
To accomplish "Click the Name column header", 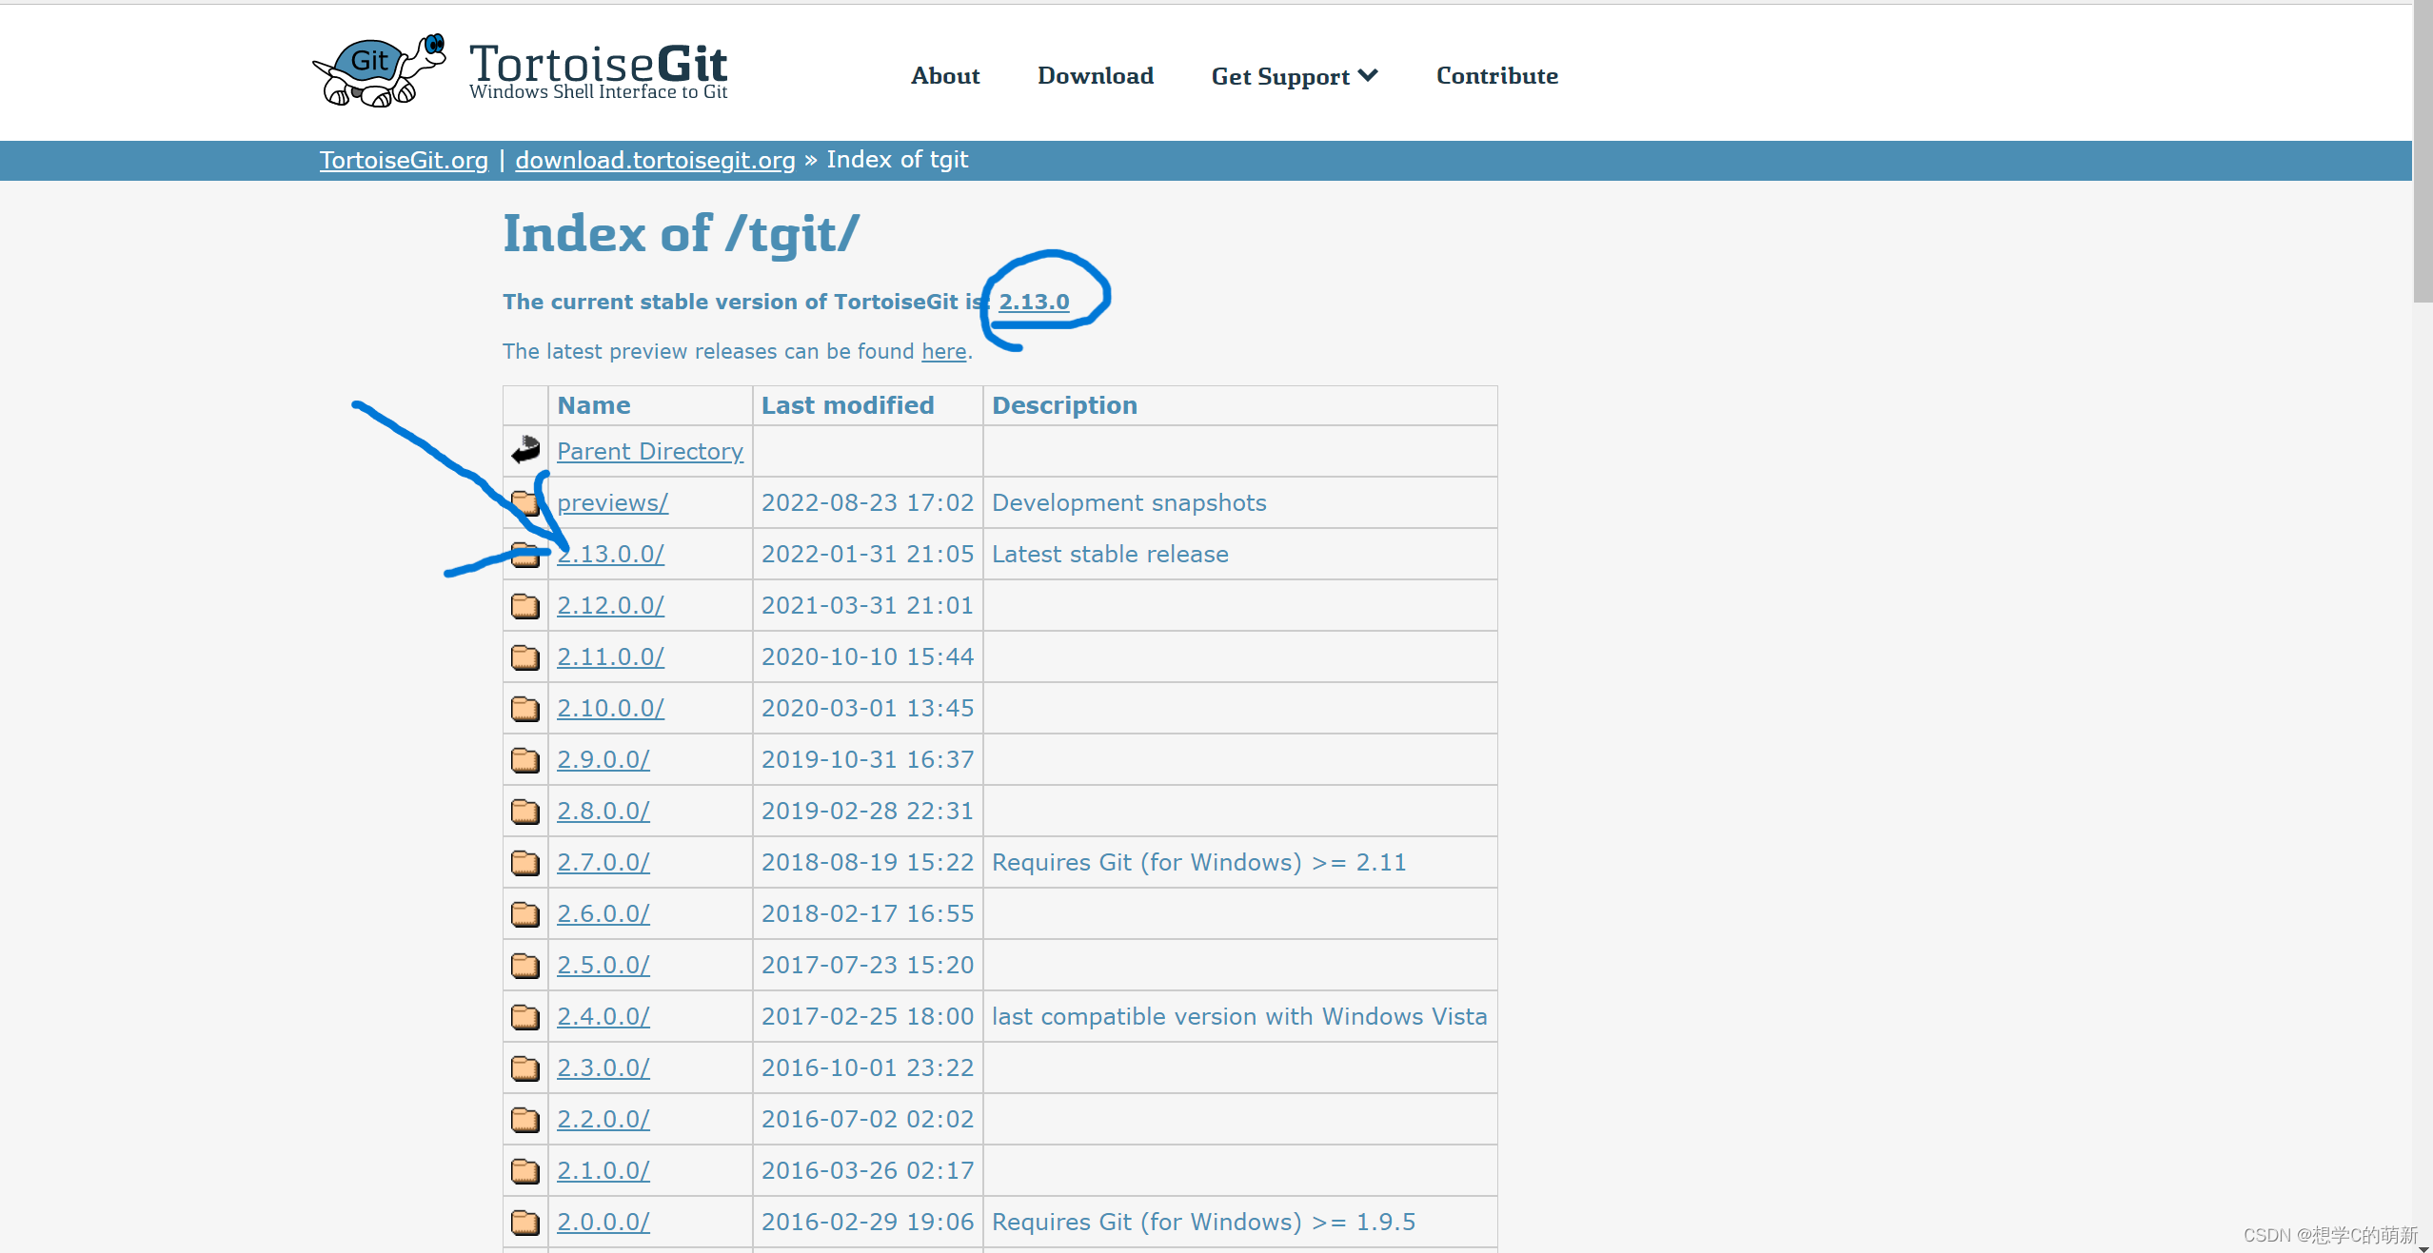I will tap(593, 405).
